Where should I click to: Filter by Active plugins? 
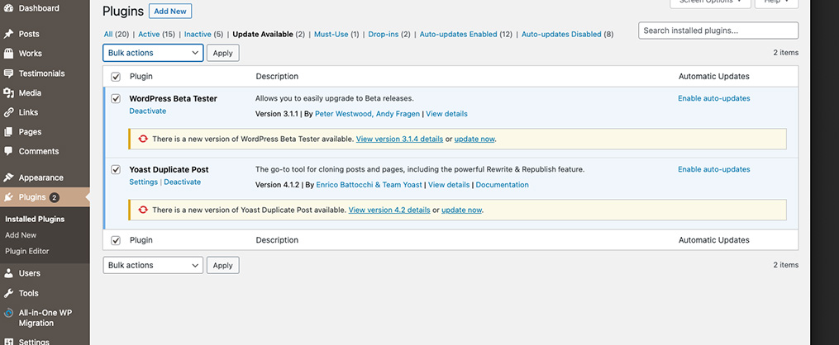149,34
